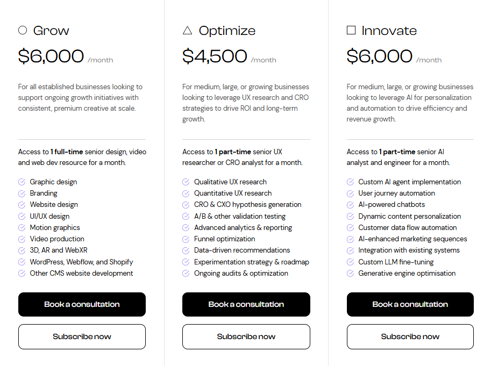
Task: Click the checkmark icon next to Graphic design
Action: pos(22,182)
